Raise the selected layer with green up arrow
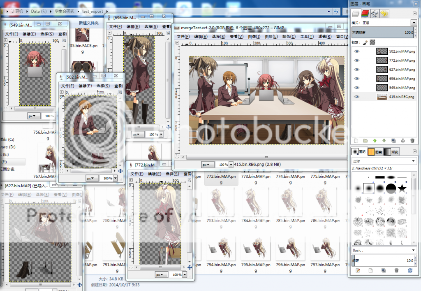 point(375,140)
